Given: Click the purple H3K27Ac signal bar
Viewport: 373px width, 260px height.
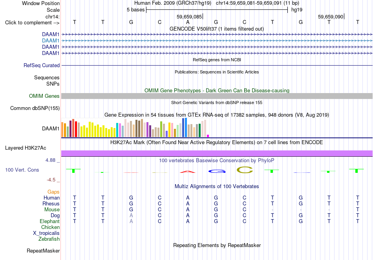Looking at the screenshot, I should [217, 154].
